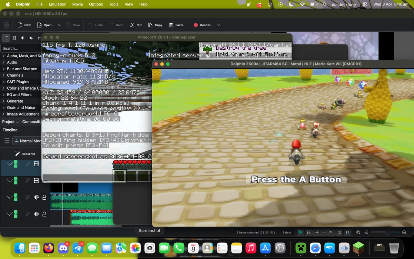
Task: Zoom in timeline with plus magnifier
Action: point(404,232)
